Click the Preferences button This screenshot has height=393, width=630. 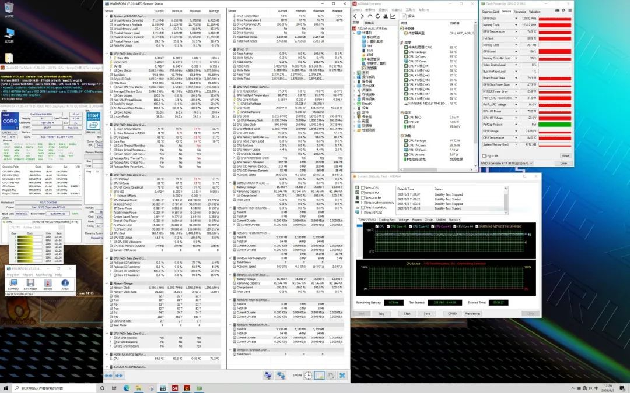473,313
